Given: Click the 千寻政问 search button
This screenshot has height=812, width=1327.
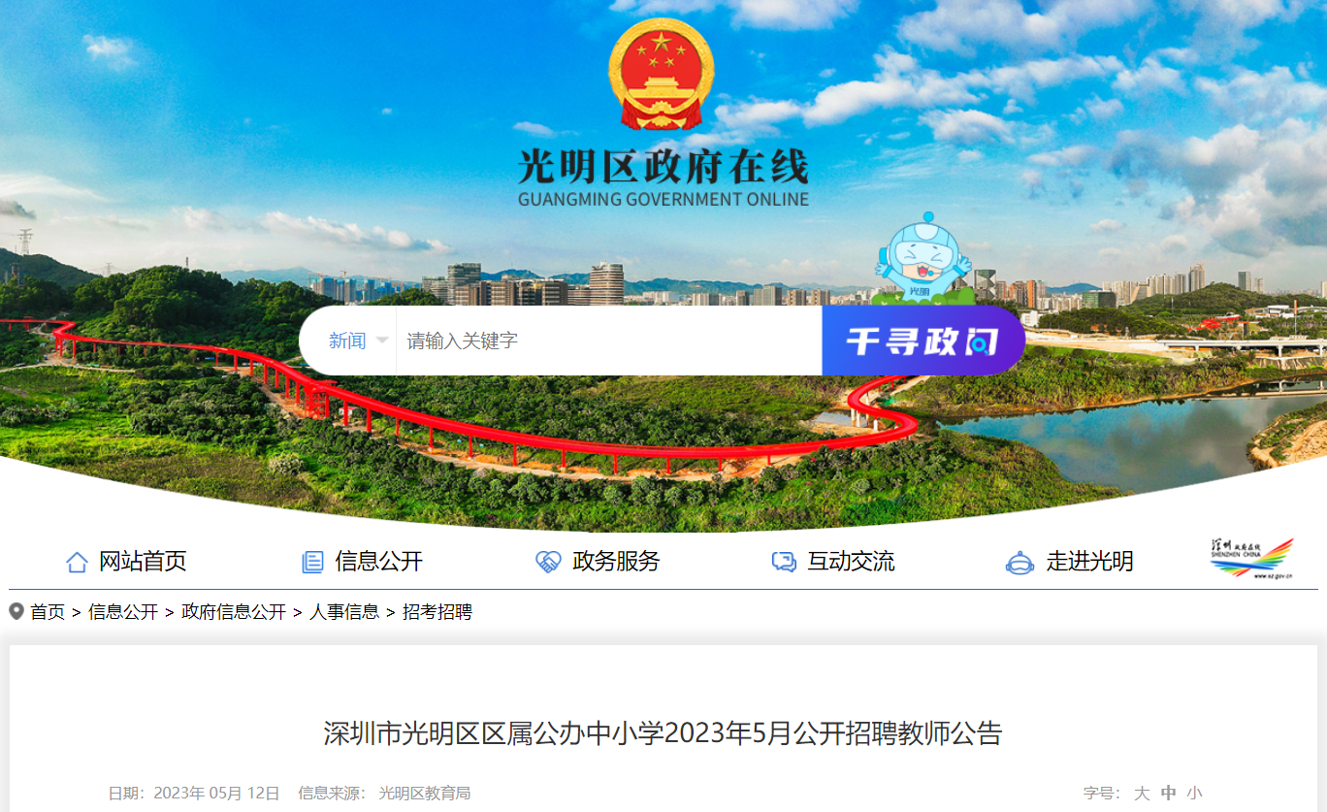Looking at the screenshot, I should tap(923, 341).
